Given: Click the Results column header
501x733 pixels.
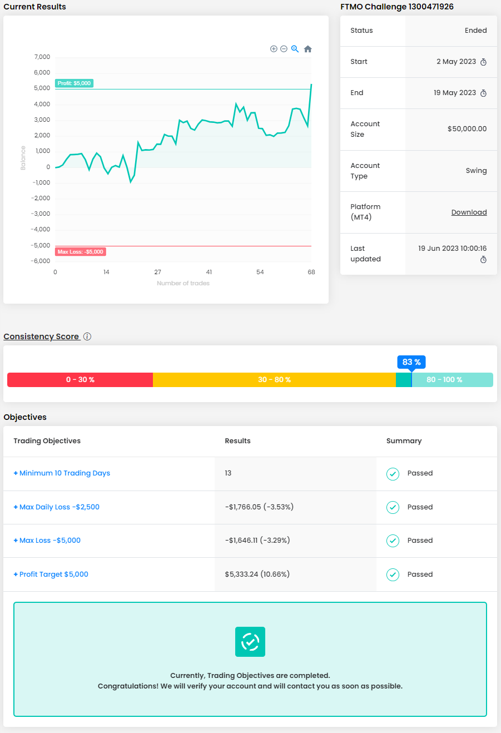Looking at the screenshot, I should (x=237, y=441).
